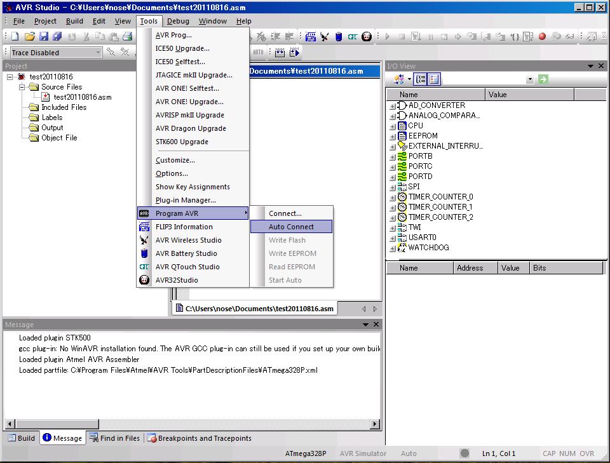This screenshot has width=610, height=463.
Task: Switch to the Build tab
Action: tap(22, 438)
